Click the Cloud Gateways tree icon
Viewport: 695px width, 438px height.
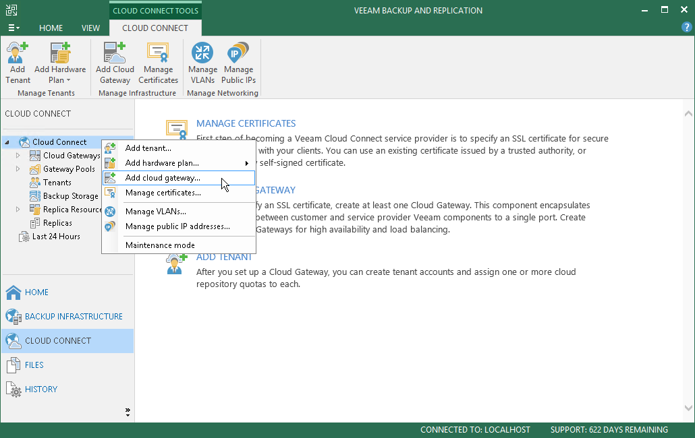35,156
